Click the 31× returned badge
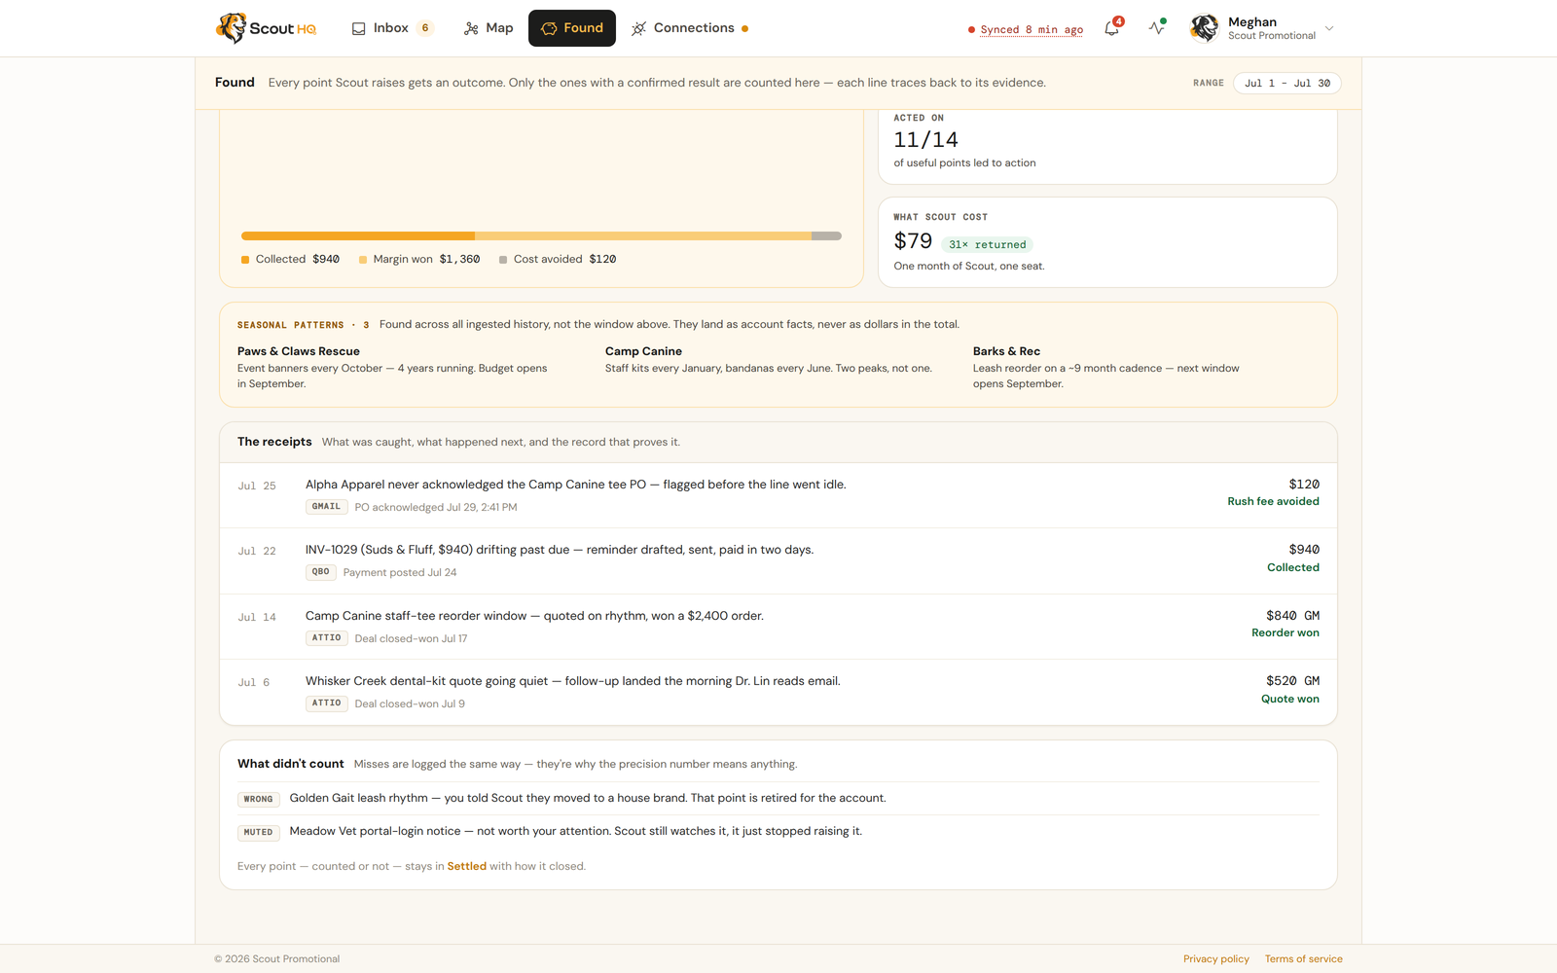This screenshot has width=1557, height=973. coord(987,244)
